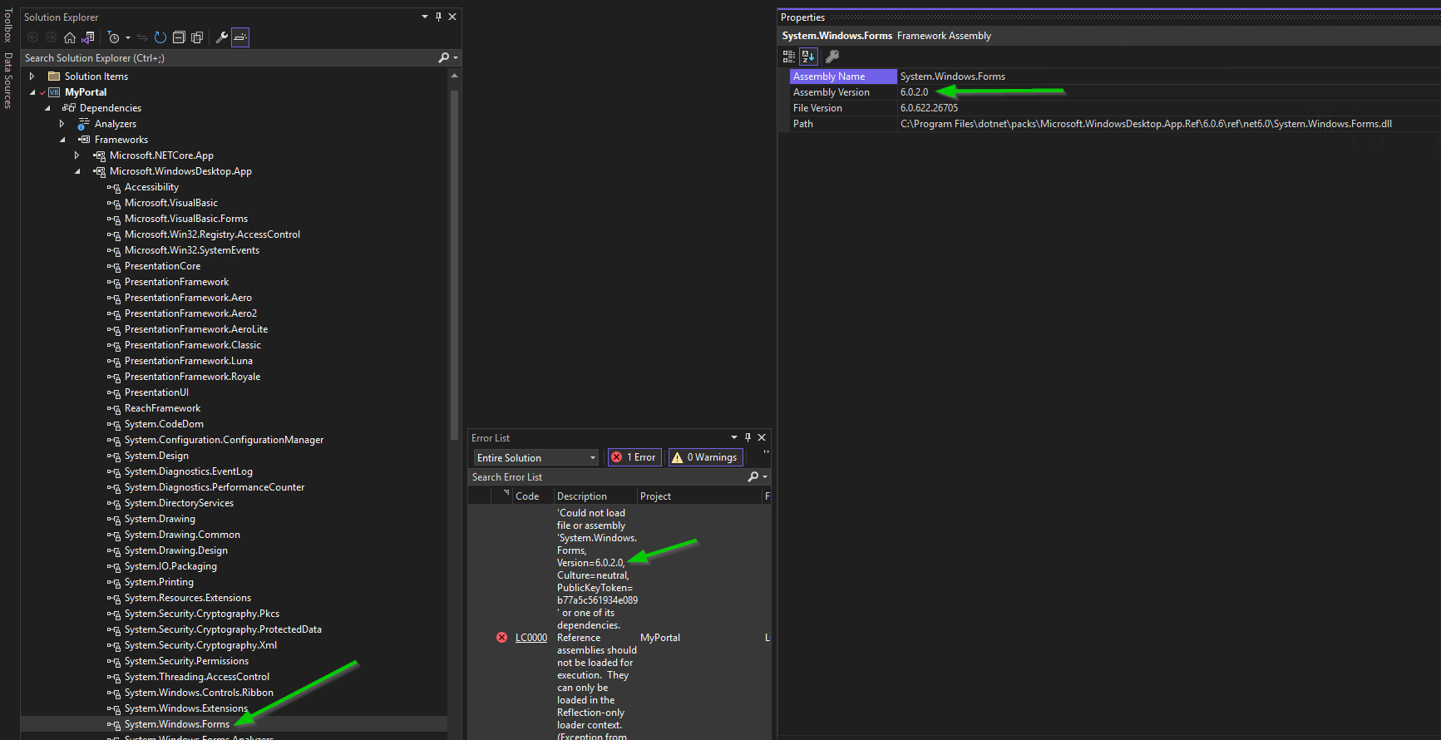This screenshot has width=1441, height=740.
Task: Select System.Windows.Forms in the tree
Action: pos(177,724)
